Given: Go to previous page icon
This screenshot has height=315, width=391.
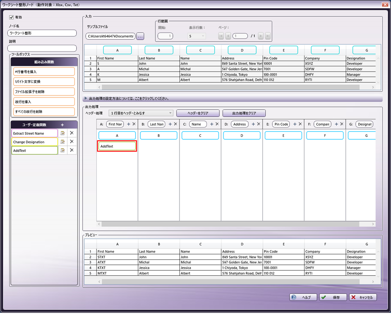Looking at the screenshot, I should (228, 36).
